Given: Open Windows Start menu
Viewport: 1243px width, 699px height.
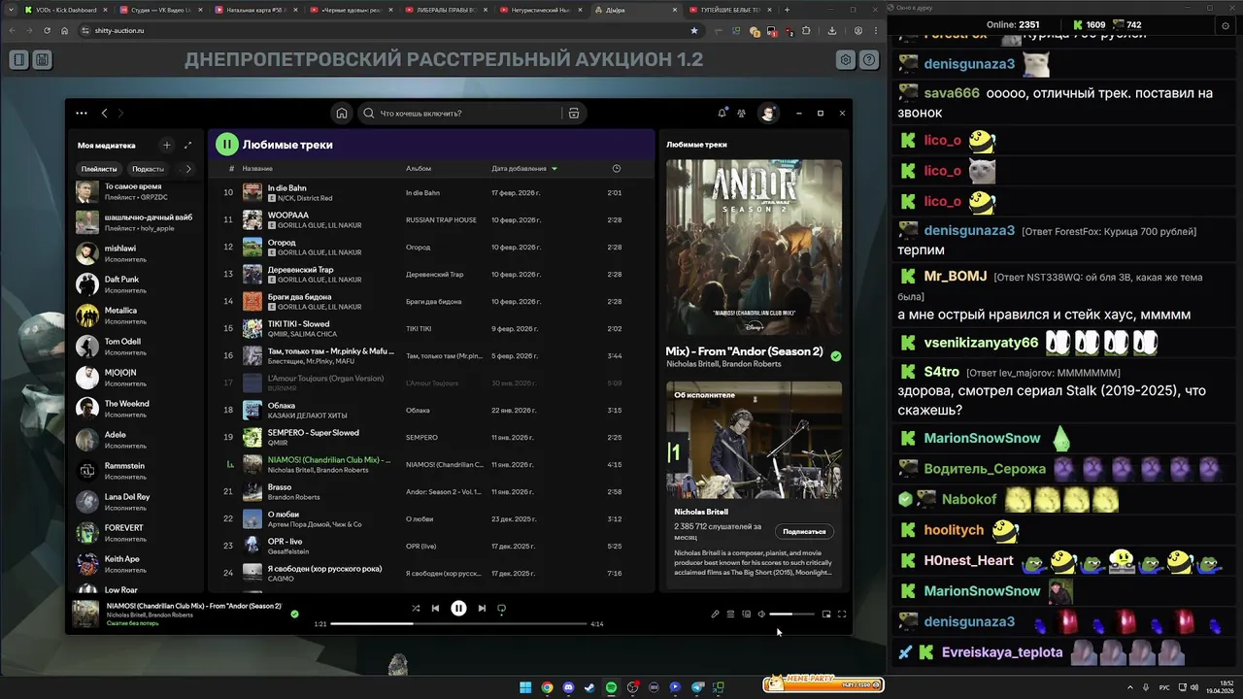Looking at the screenshot, I should (525, 687).
